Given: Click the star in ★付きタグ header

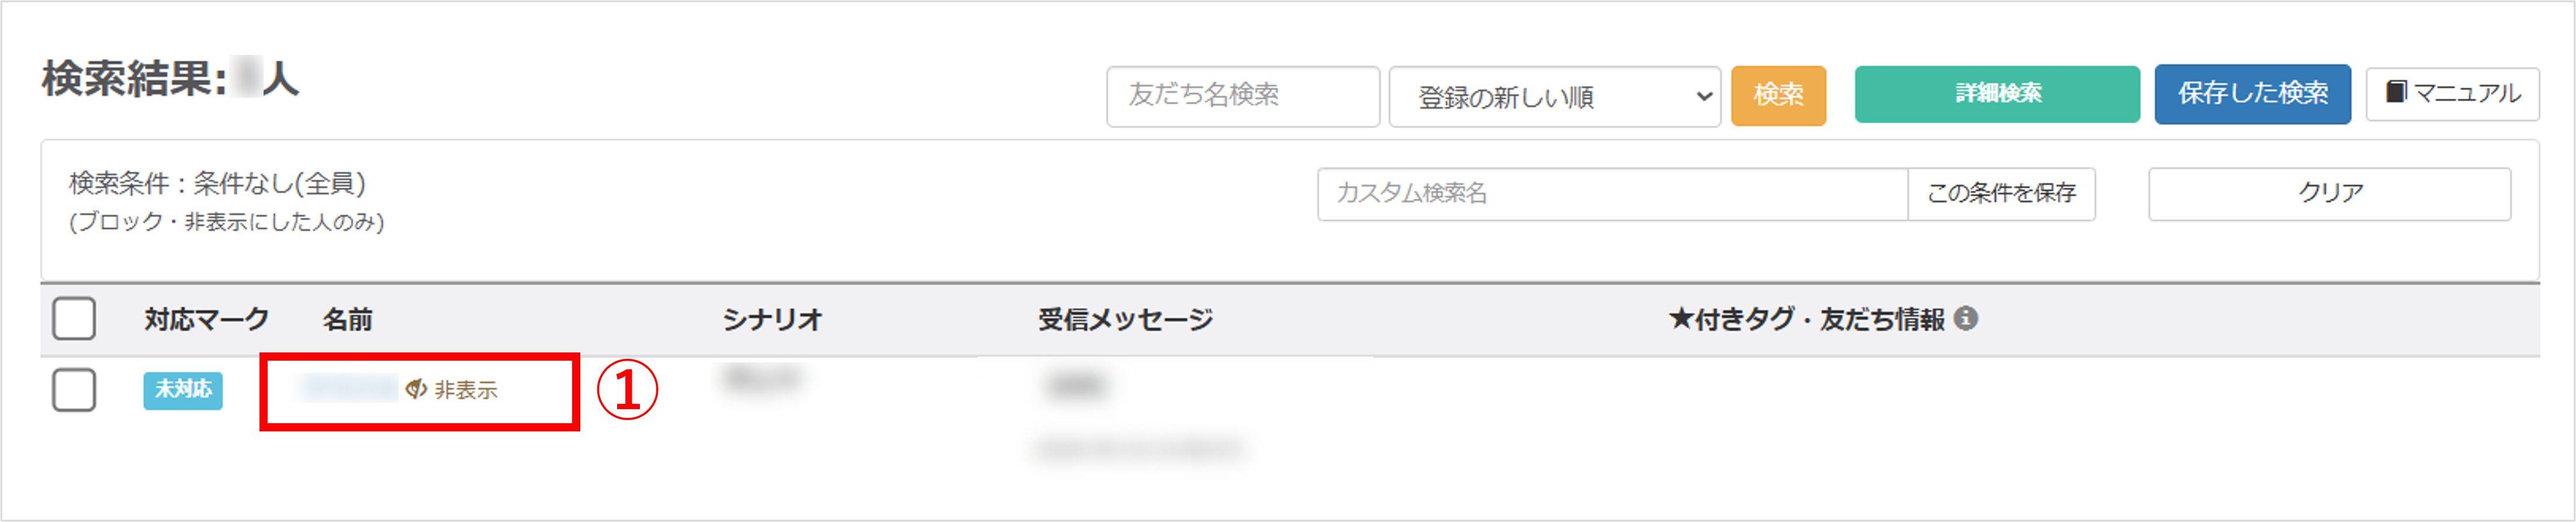Looking at the screenshot, I should point(1680,319).
